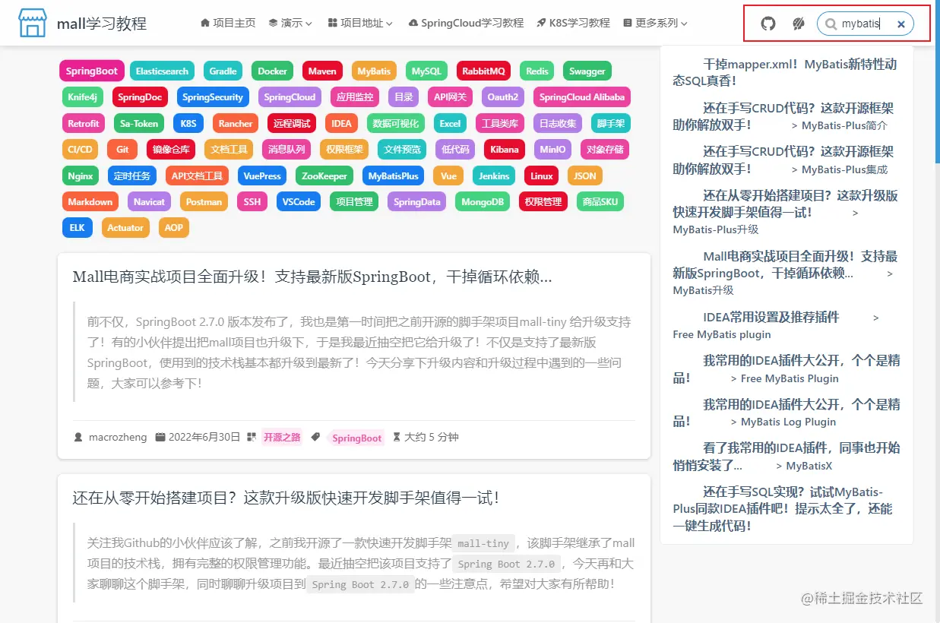Toggle the theme appearance icon
The image size is (940, 623).
(798, 24)
